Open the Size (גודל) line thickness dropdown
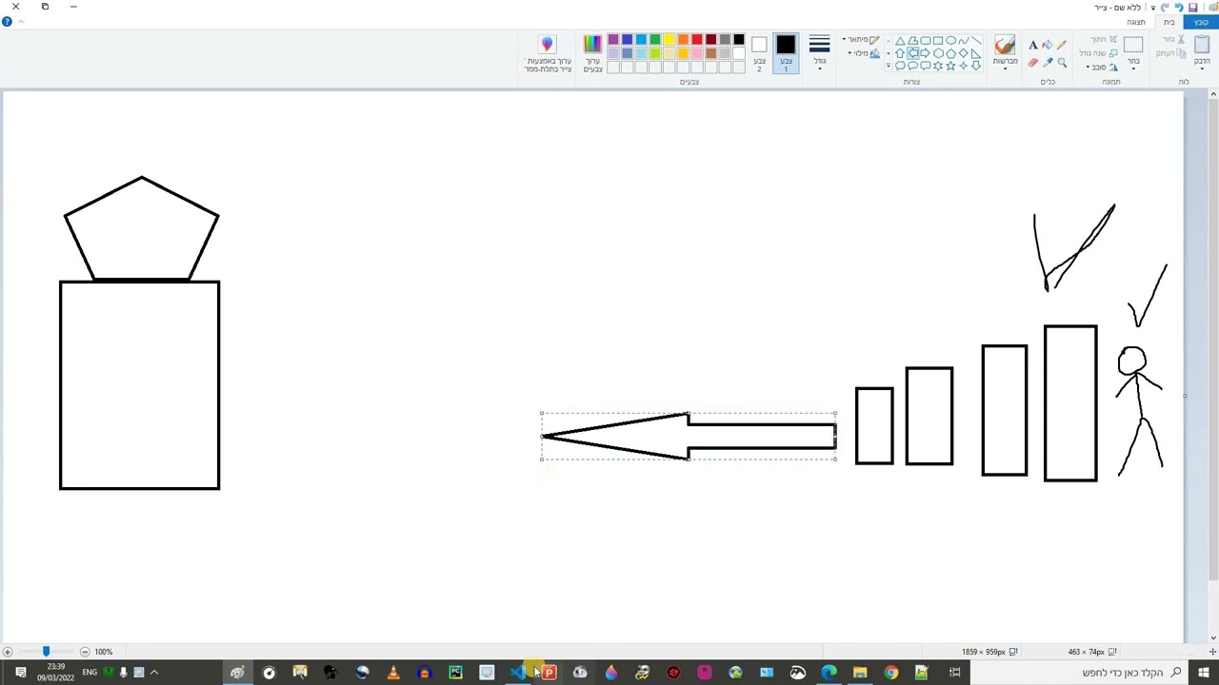This screenshot has height=685, width=1219. click(820, 52)
